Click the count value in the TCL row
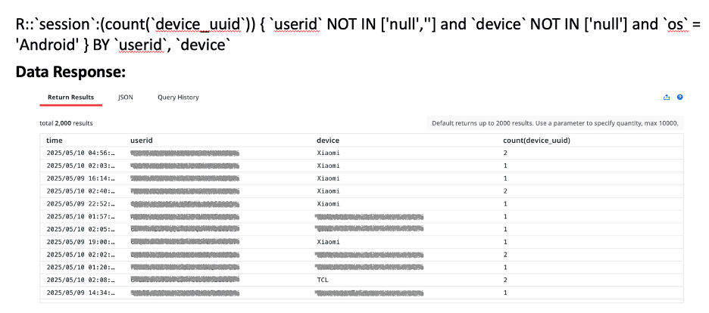This screenshot has width=709, height=313. coord(505,280)
